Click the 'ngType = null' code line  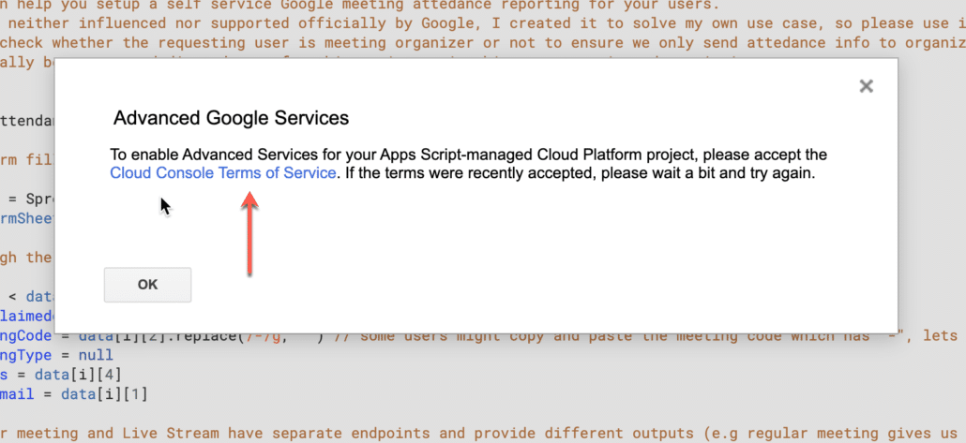tap(56, 355)
